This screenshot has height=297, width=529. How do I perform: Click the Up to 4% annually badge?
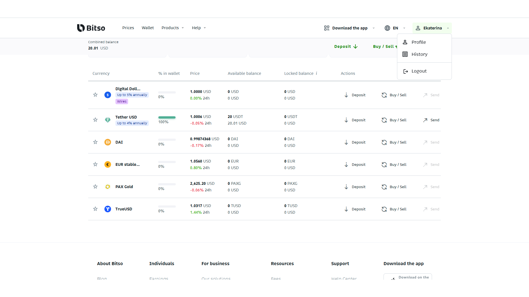(132, 123)
